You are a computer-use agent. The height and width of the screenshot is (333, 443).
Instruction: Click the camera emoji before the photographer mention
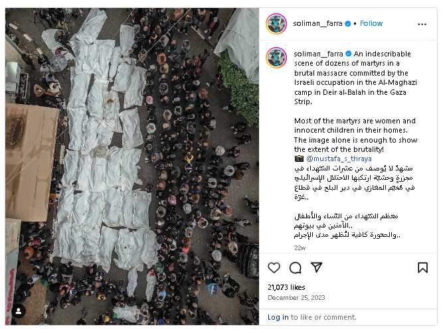click(x=299, y=159)
